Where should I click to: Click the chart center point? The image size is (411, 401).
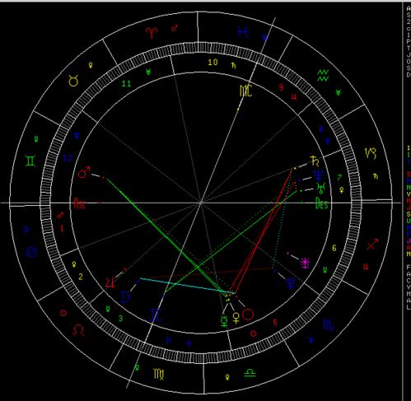click(201, 203)
